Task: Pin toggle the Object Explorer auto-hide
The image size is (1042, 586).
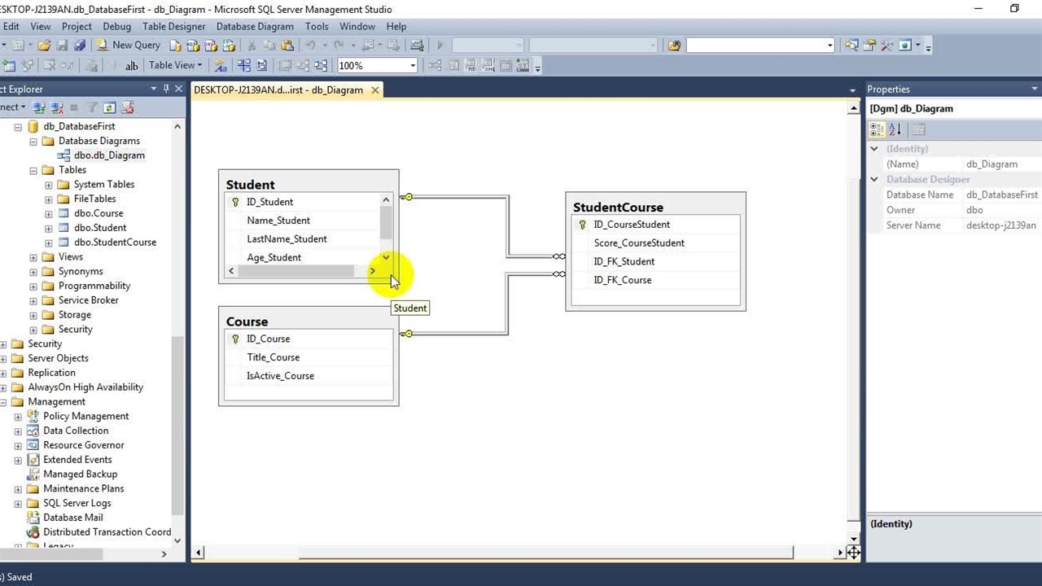Action: (x=166, y=89)
